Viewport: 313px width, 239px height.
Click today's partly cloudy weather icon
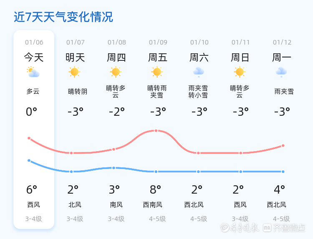[x=33, y=72]
